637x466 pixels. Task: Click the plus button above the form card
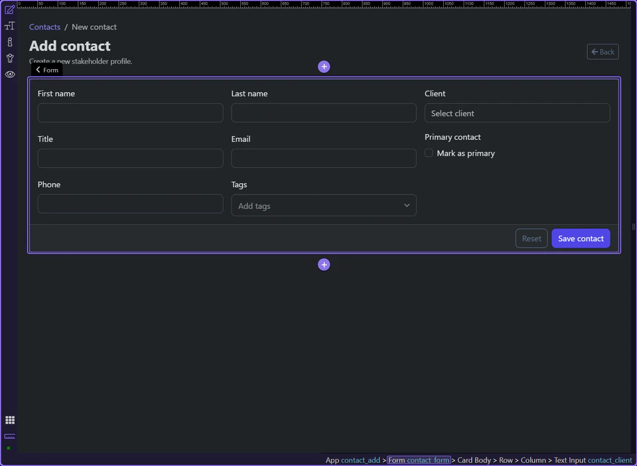[x=324, y=66]
